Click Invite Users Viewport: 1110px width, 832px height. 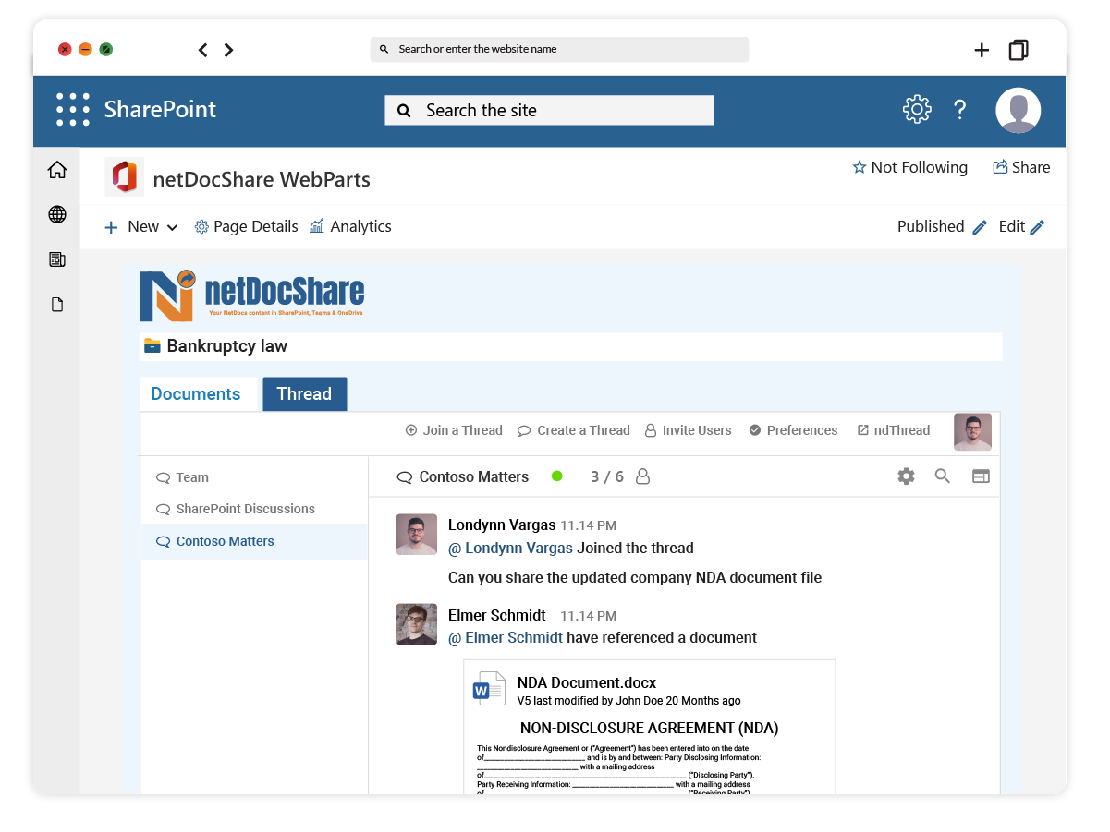[688, 430]
